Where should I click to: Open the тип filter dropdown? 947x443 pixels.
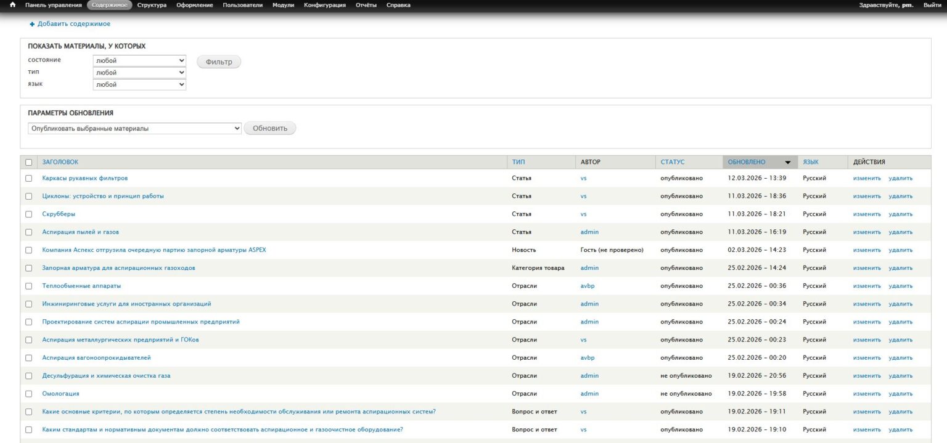click(139, 73)
